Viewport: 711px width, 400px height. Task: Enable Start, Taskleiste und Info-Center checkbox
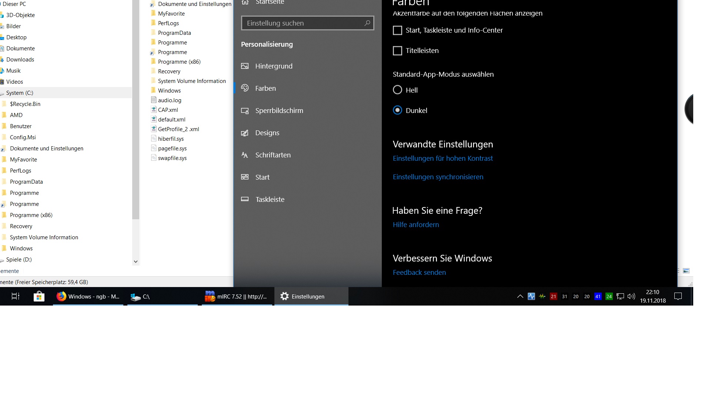point(397,30)
